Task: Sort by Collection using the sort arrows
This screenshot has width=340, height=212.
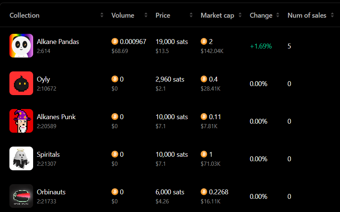Action: pyautogui.click(x=102, y=15)
